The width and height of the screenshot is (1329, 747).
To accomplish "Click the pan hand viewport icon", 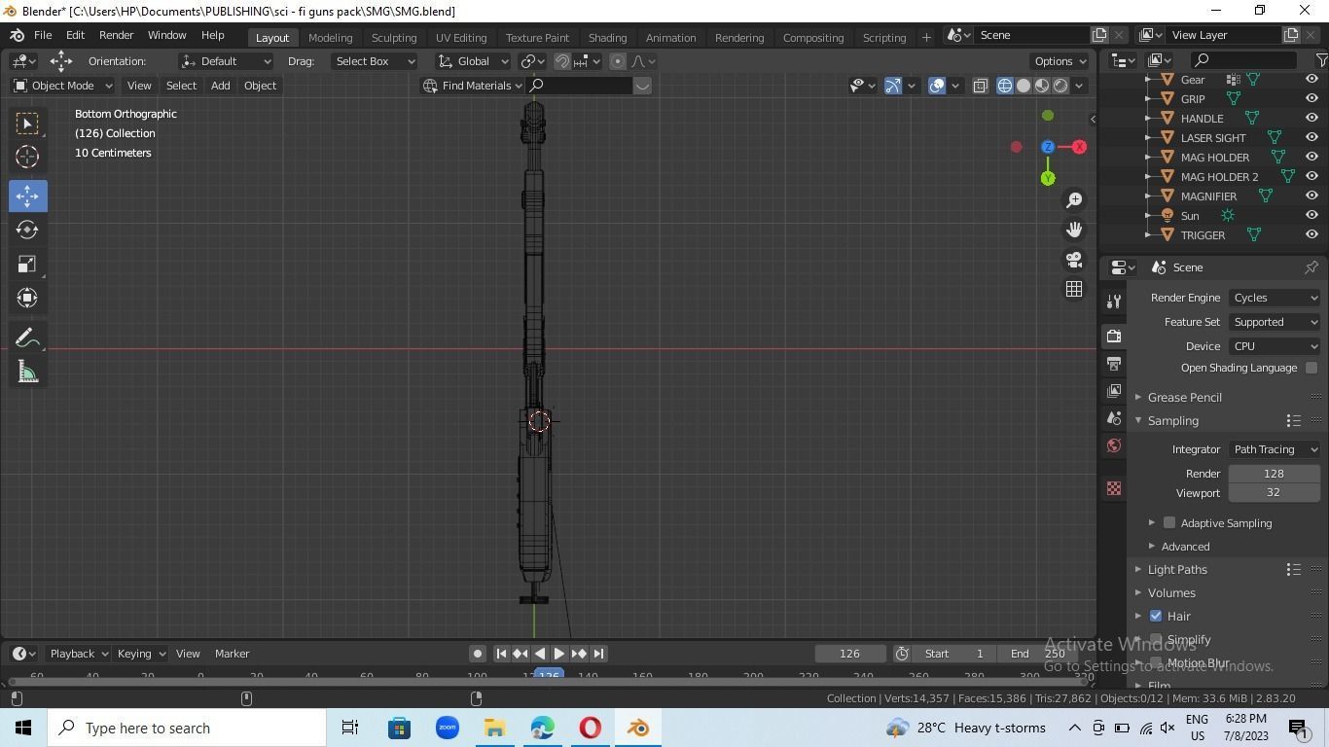I will pos(1074,230).
